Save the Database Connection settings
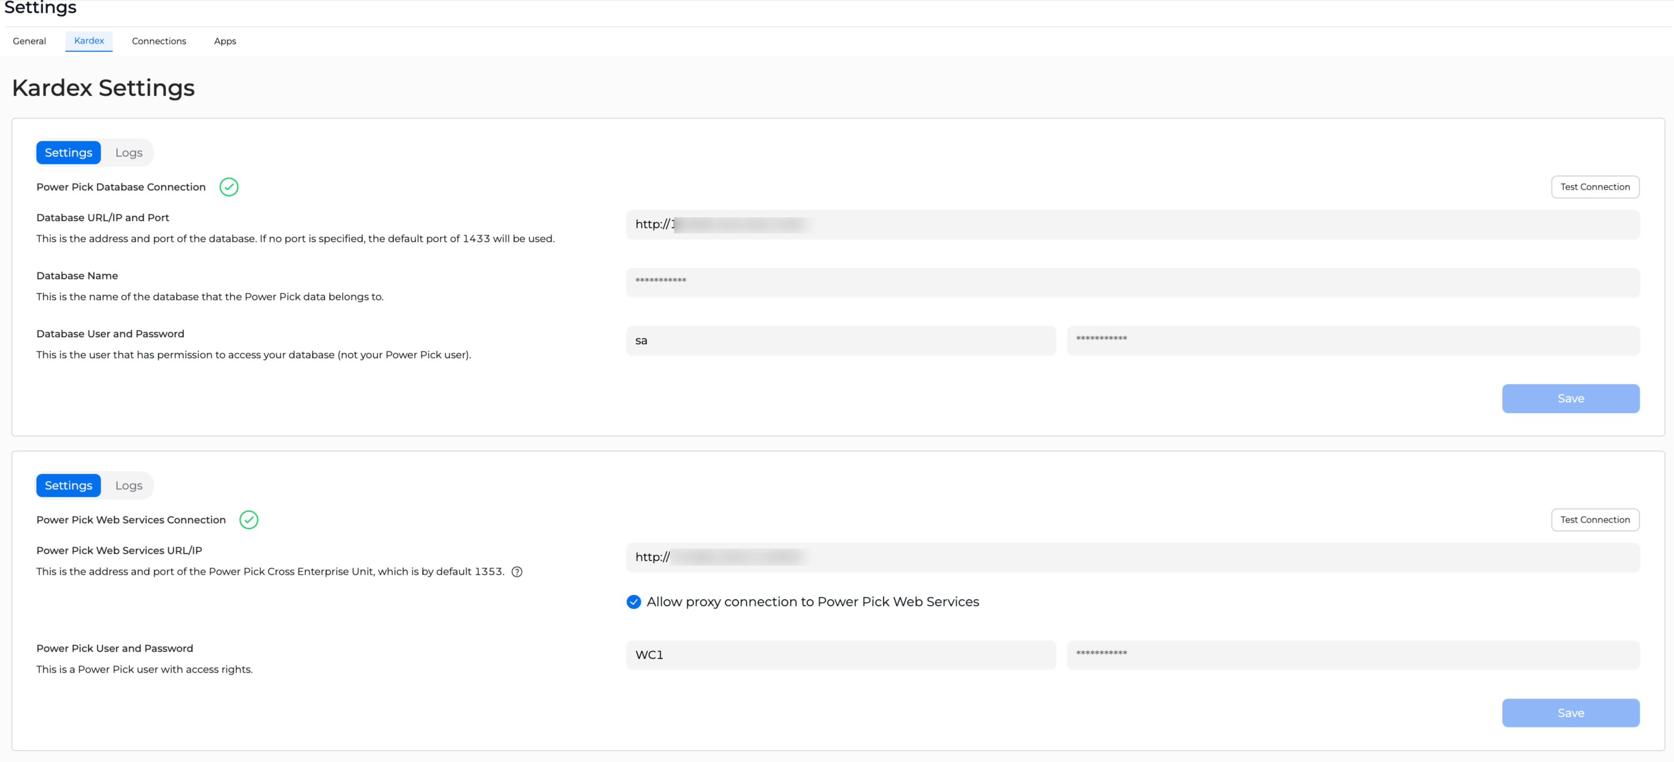The width and height of the screenshot is (1674, 762). pos(1571,398)
